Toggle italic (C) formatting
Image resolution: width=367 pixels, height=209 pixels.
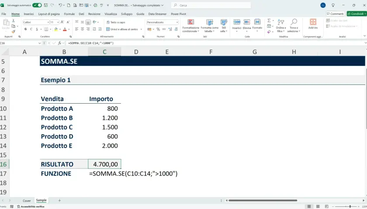[31, 29]
